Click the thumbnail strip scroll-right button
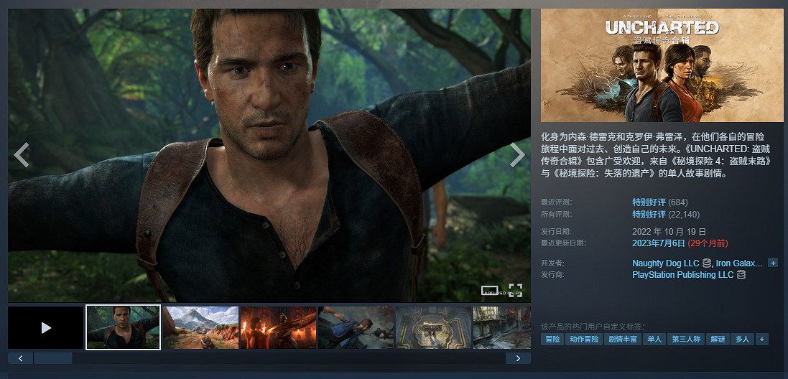The image size is (788, 379). (x=518, y=358)
